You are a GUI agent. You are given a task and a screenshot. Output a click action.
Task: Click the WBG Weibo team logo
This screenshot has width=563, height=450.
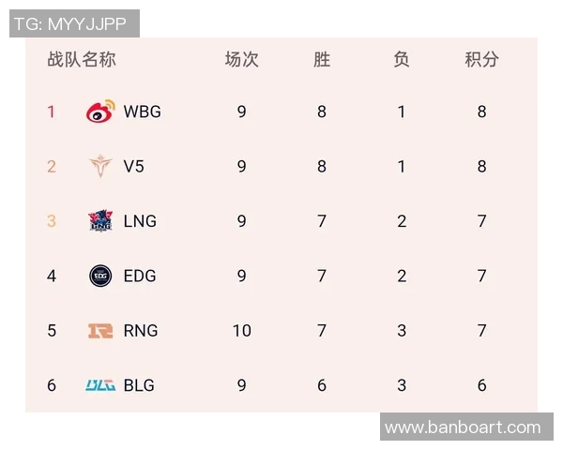(100, 112)
